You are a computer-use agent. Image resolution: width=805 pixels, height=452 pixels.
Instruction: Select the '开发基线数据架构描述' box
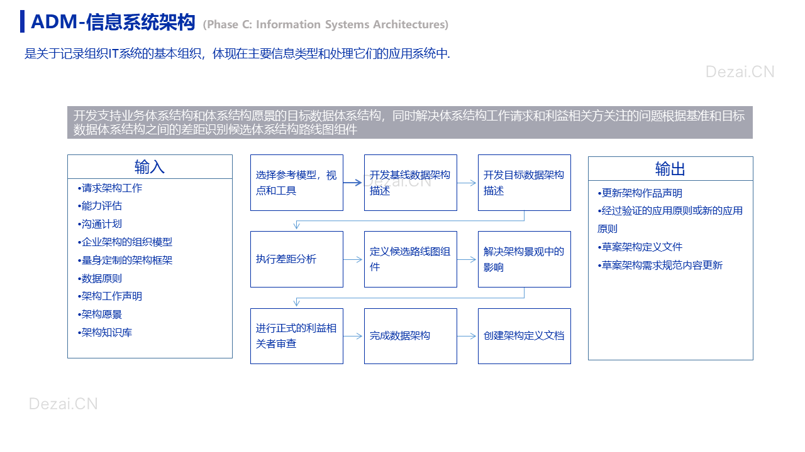pos(411,183)
